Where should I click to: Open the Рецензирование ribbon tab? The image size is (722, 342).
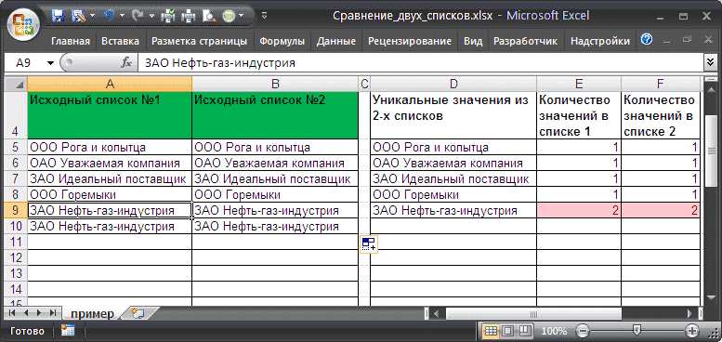410,41
